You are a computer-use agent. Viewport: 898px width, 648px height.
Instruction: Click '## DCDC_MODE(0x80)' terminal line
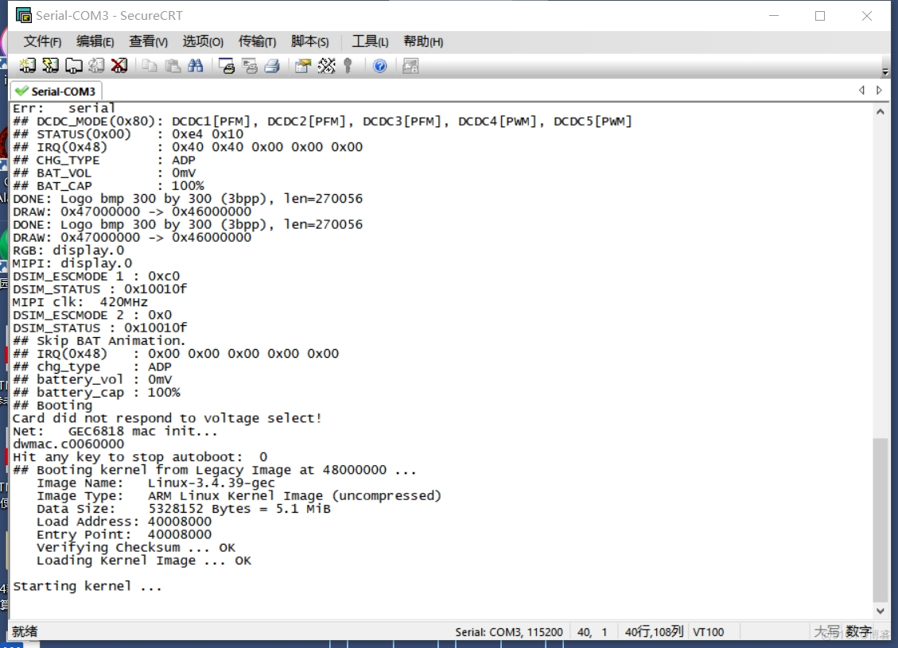pyautogui.click(x=322, y=122)
